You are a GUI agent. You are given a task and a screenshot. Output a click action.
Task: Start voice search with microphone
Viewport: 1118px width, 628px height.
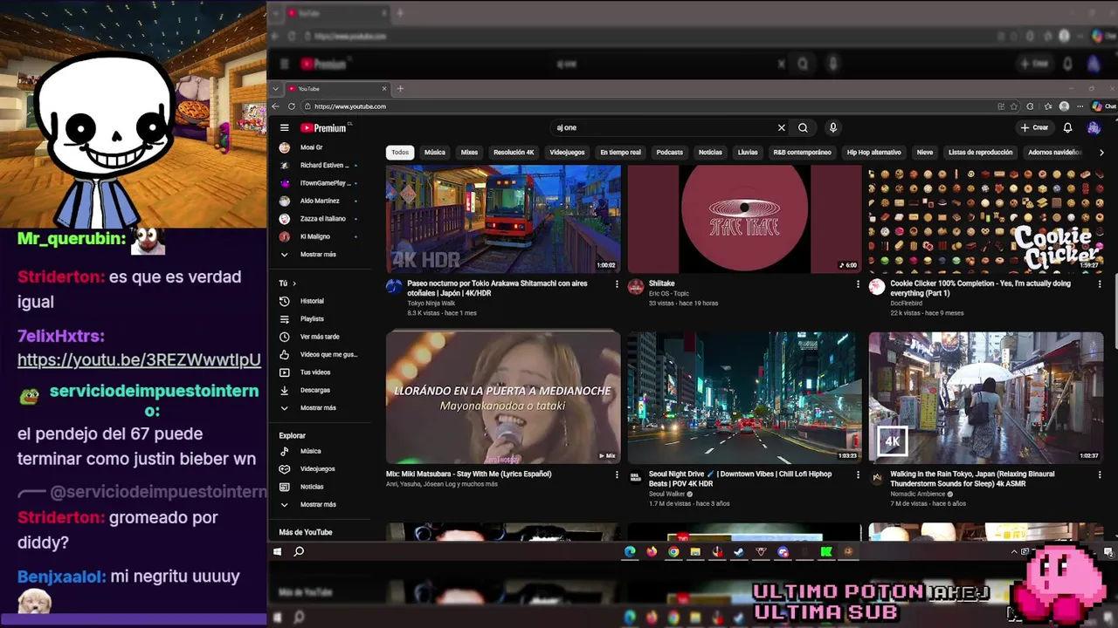[x=833, y=127]
